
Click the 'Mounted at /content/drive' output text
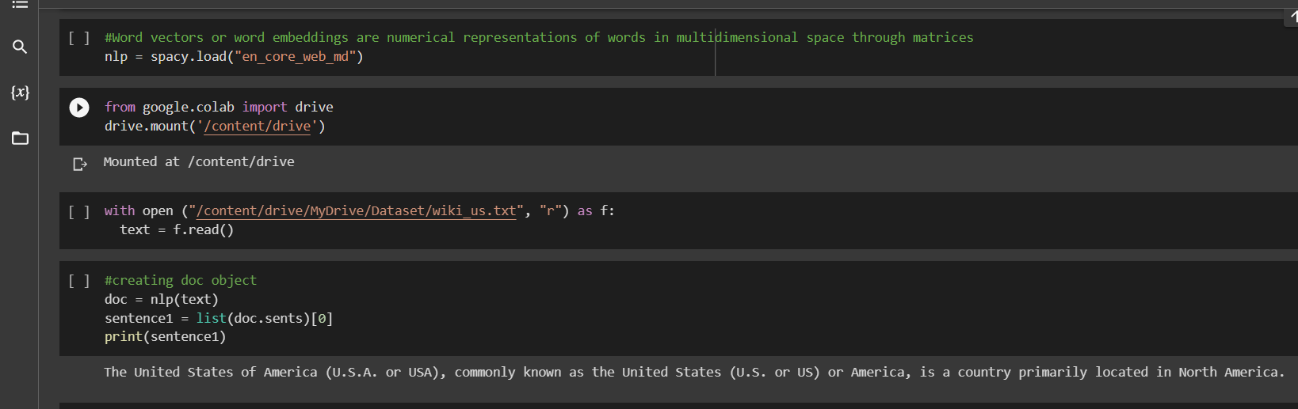pyautogui.click(x=199, y=161)
